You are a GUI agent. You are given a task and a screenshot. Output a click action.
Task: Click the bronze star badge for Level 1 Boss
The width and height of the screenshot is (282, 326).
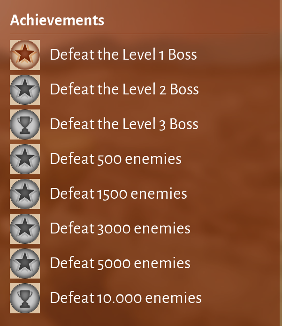tap(25, 55)
